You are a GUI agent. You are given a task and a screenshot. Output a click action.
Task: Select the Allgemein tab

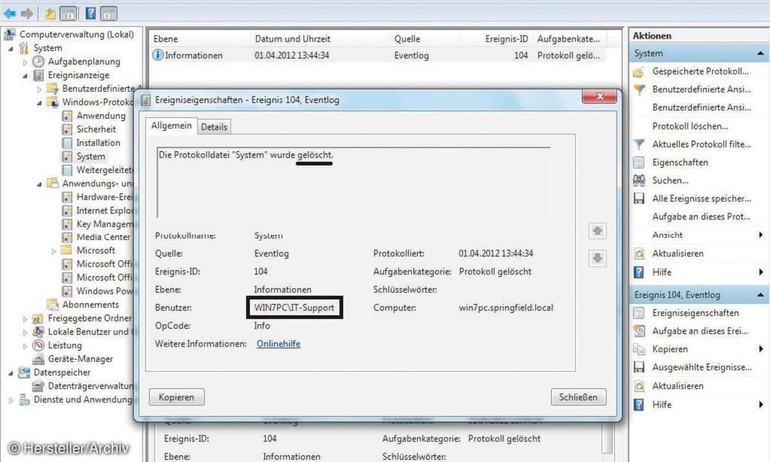point(171,126)
